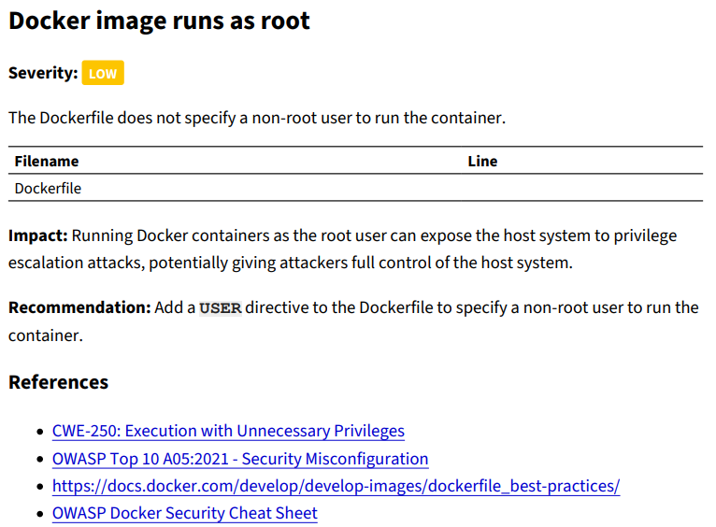
Task: Click the References section heading
Action: 58,382
